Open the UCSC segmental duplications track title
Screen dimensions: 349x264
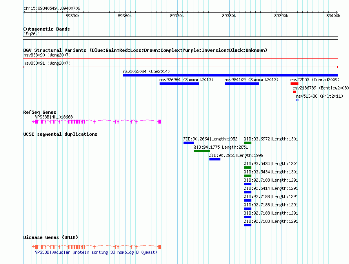point(60,134)
